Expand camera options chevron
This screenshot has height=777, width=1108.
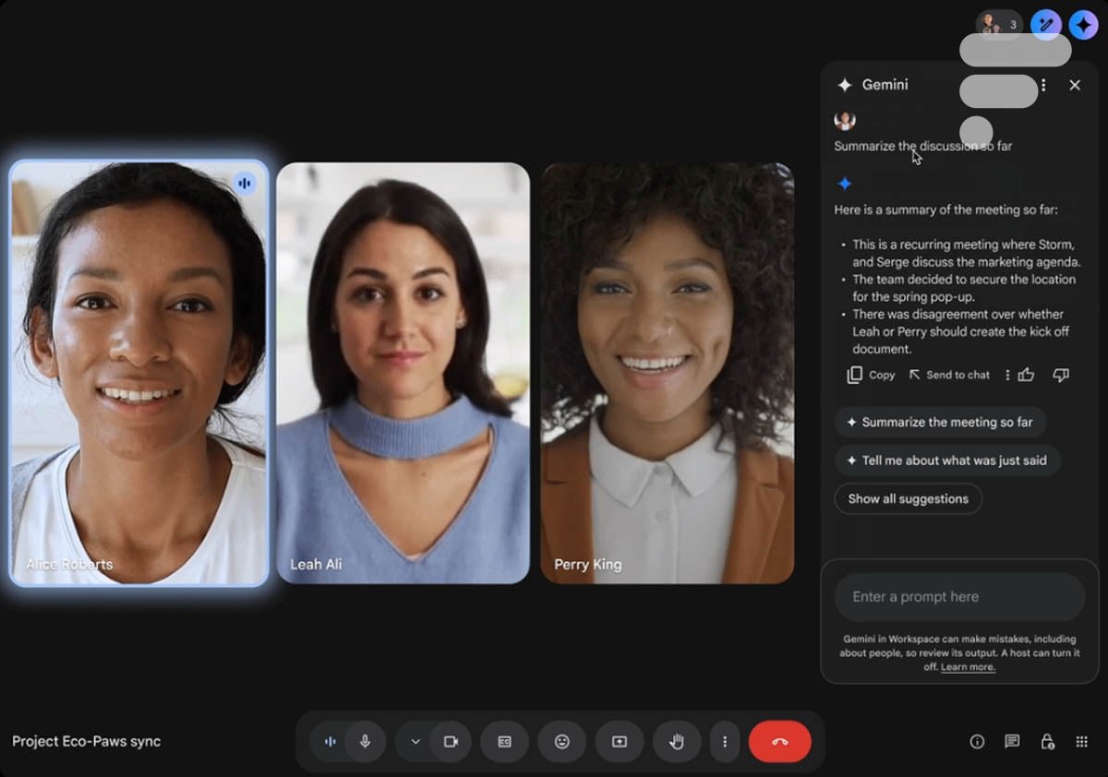point(415,742)
